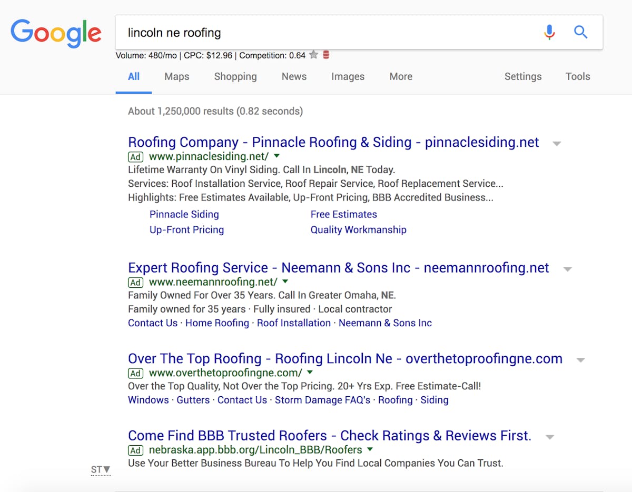632x492 pixels.
Task: Click the blue magnifying glass search icon
Action: click(580, 33)
